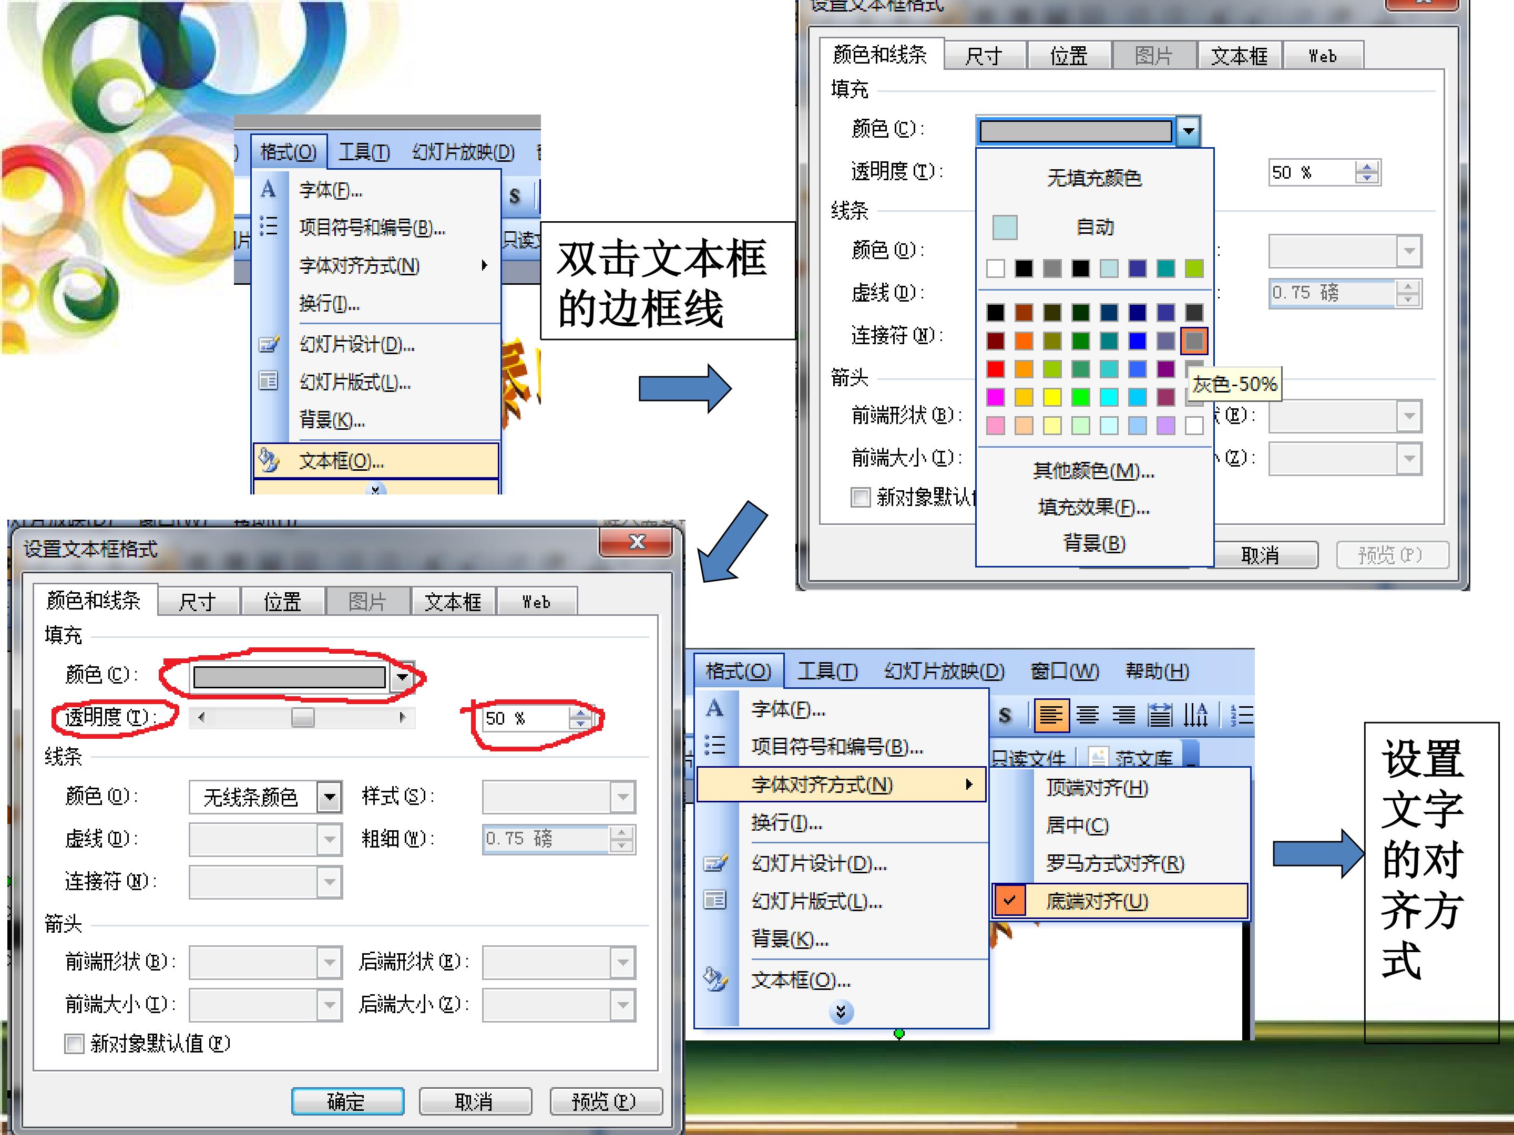Click the 0.75 磅 line weight field beside 粗细(W)
This screenshot has height=1135, width=1514.
pyautogui.click(x=546, y=840)
